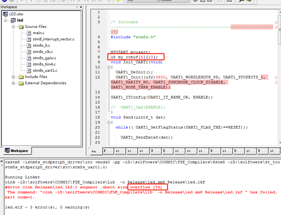
Task: Click the Source Files folder icon
Action: tap(21, 27)
